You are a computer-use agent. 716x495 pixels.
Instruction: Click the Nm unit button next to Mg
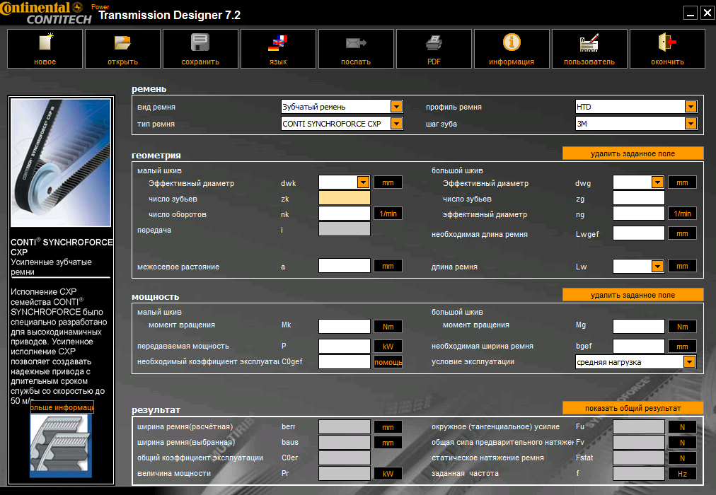click(682, 327)
